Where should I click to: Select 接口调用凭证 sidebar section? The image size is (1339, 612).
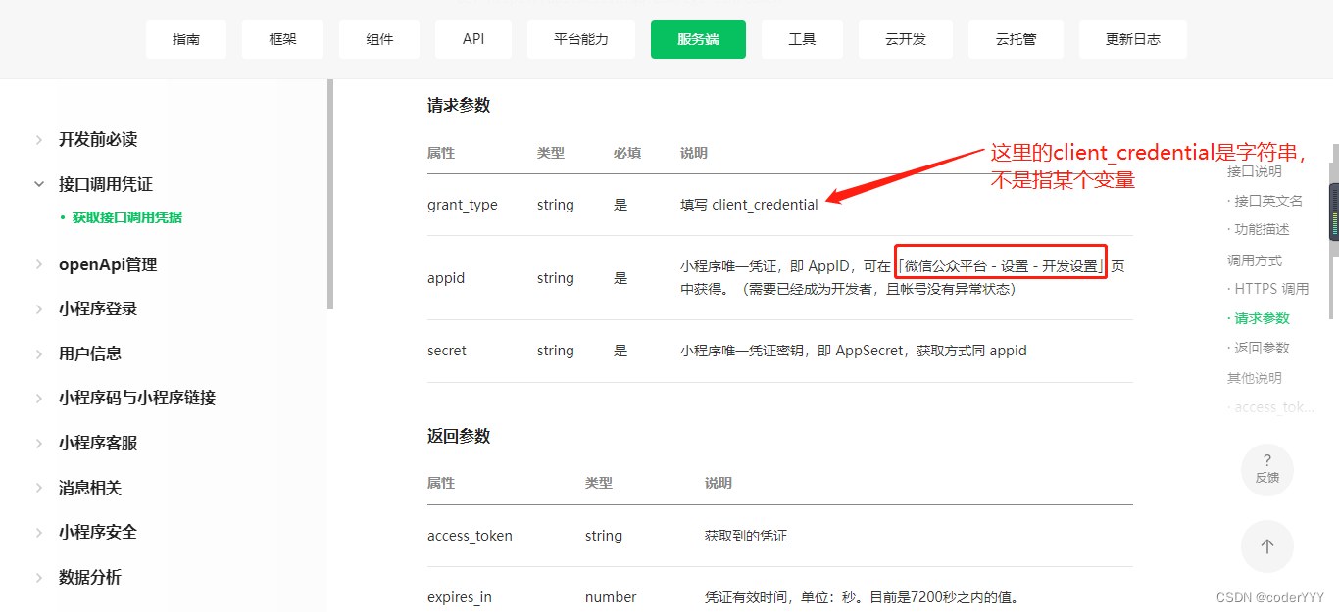(106, 184)
